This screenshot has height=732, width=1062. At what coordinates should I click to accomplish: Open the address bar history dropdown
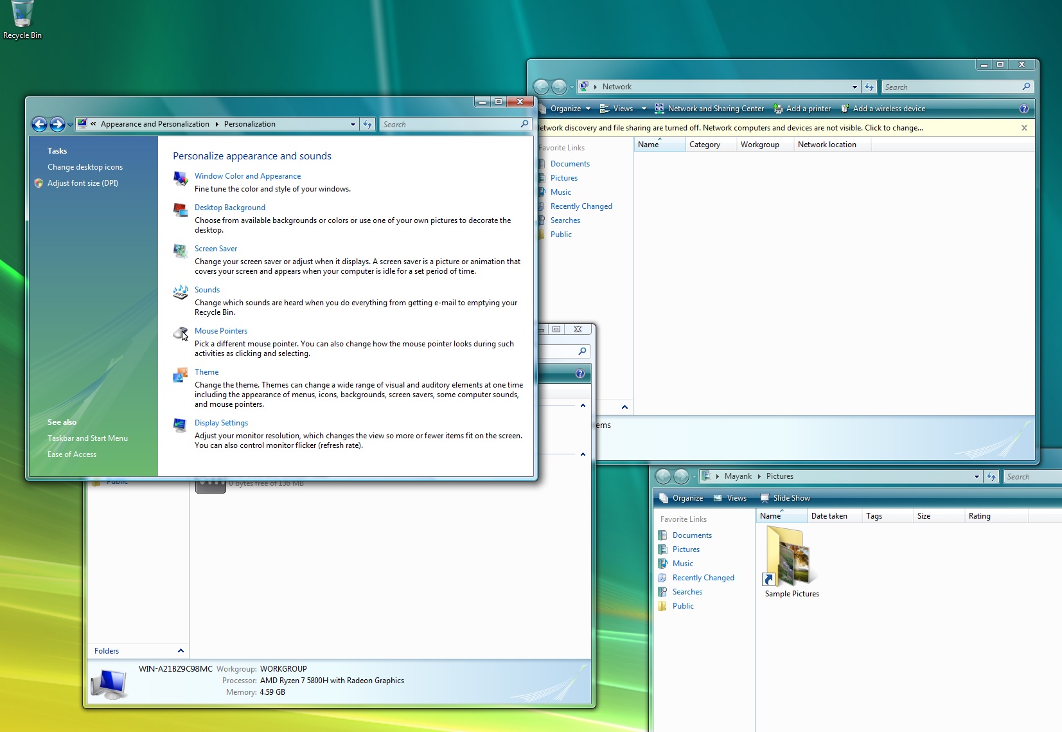(x=352, y=124)
